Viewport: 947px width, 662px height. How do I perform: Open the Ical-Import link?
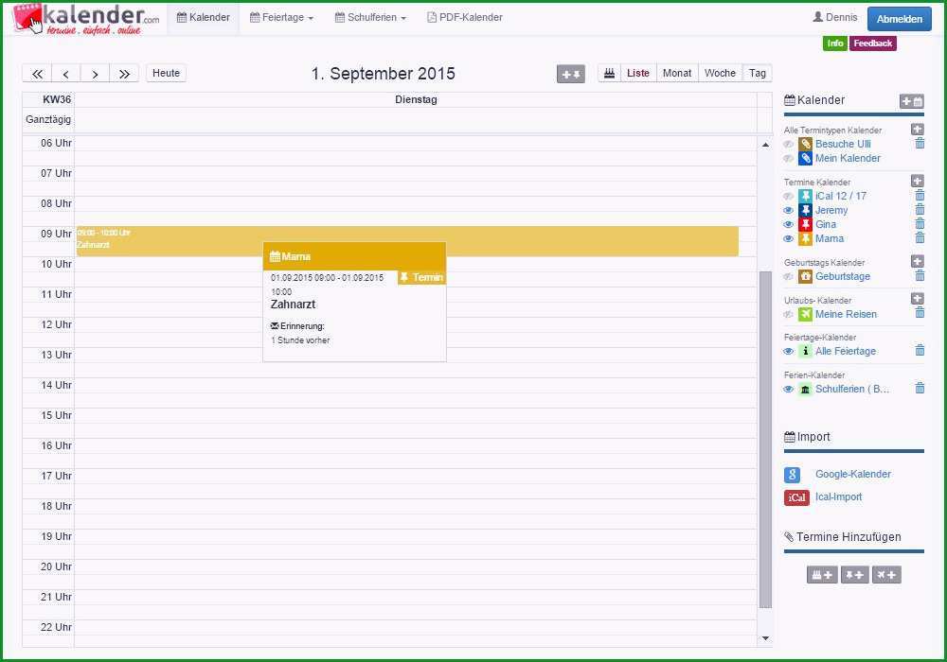click(x=838, y=496)
